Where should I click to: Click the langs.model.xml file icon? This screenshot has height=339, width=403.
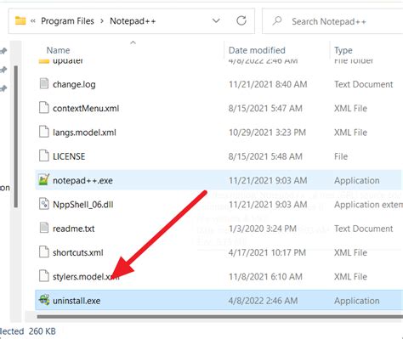click(x=44, y=132)
